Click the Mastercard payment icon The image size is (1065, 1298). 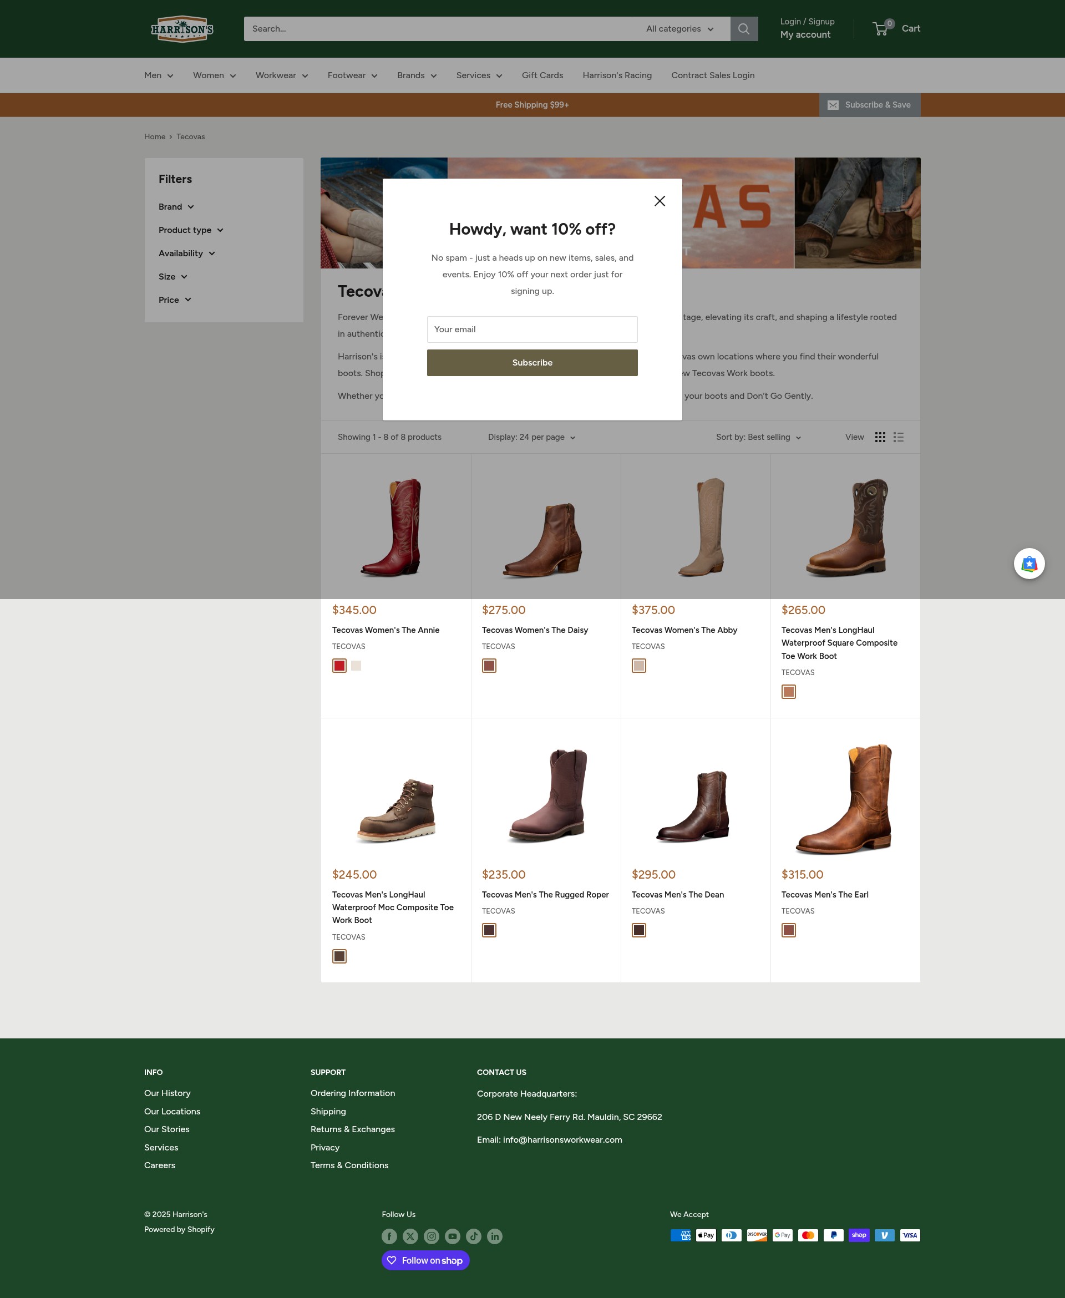pos(808,1235)
